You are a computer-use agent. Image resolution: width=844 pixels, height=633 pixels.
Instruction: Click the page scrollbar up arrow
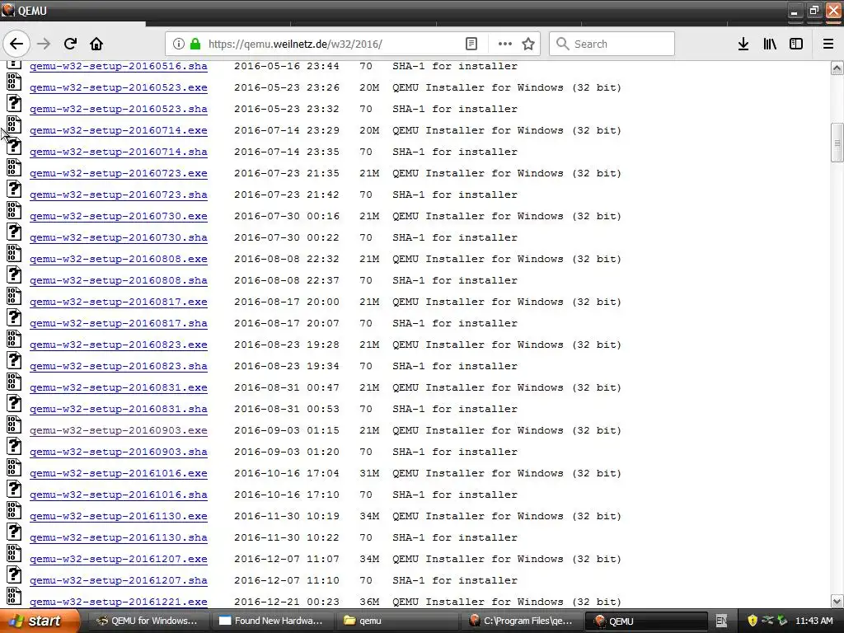coord(837,68)
